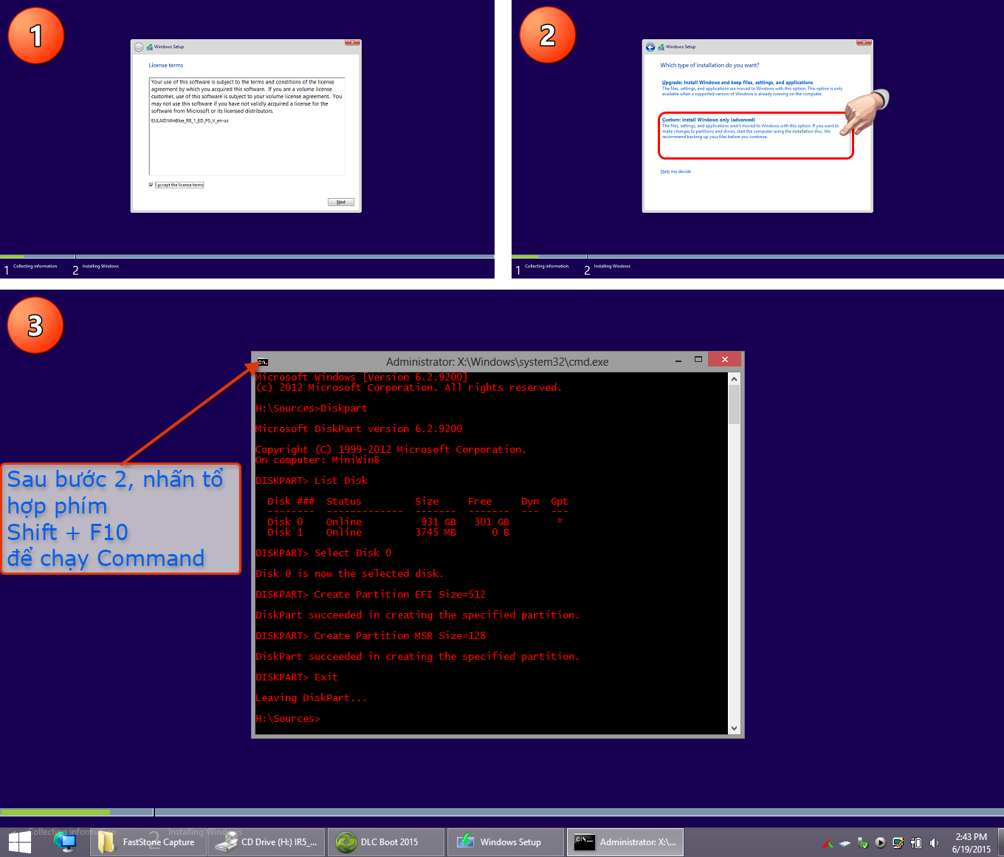Click the final 'H:\Sources>' prompt
The image size is (1004, 857).
pyautogui.click(x=288, y=719)
